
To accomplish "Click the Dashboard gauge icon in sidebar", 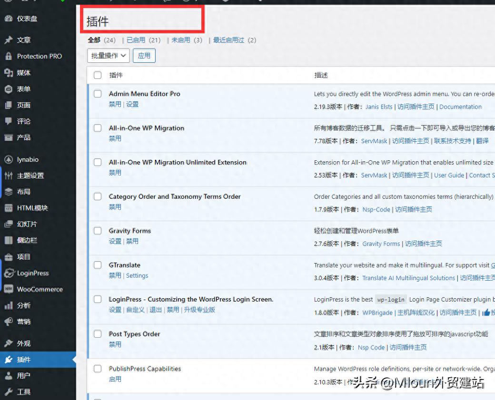I will click(8, 19).
